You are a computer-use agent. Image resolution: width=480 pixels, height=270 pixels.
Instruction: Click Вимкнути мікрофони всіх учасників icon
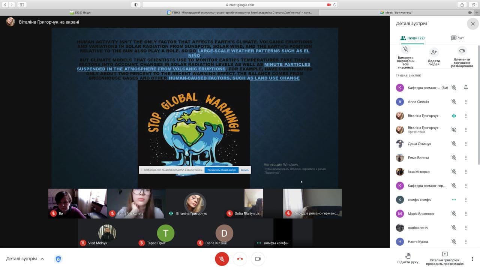(x=405, y=49)
